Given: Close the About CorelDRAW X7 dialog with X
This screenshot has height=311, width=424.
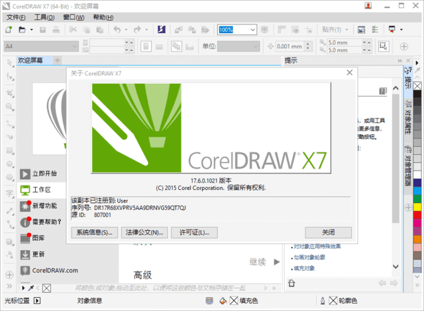Looking at the screenshot, I should (x=350, y=72).
